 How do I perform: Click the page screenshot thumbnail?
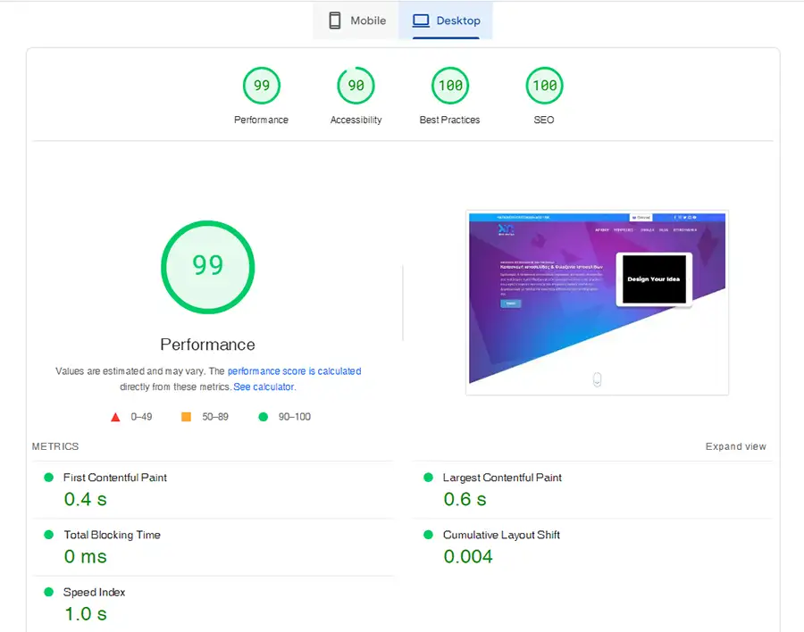[x=597, y=302]
